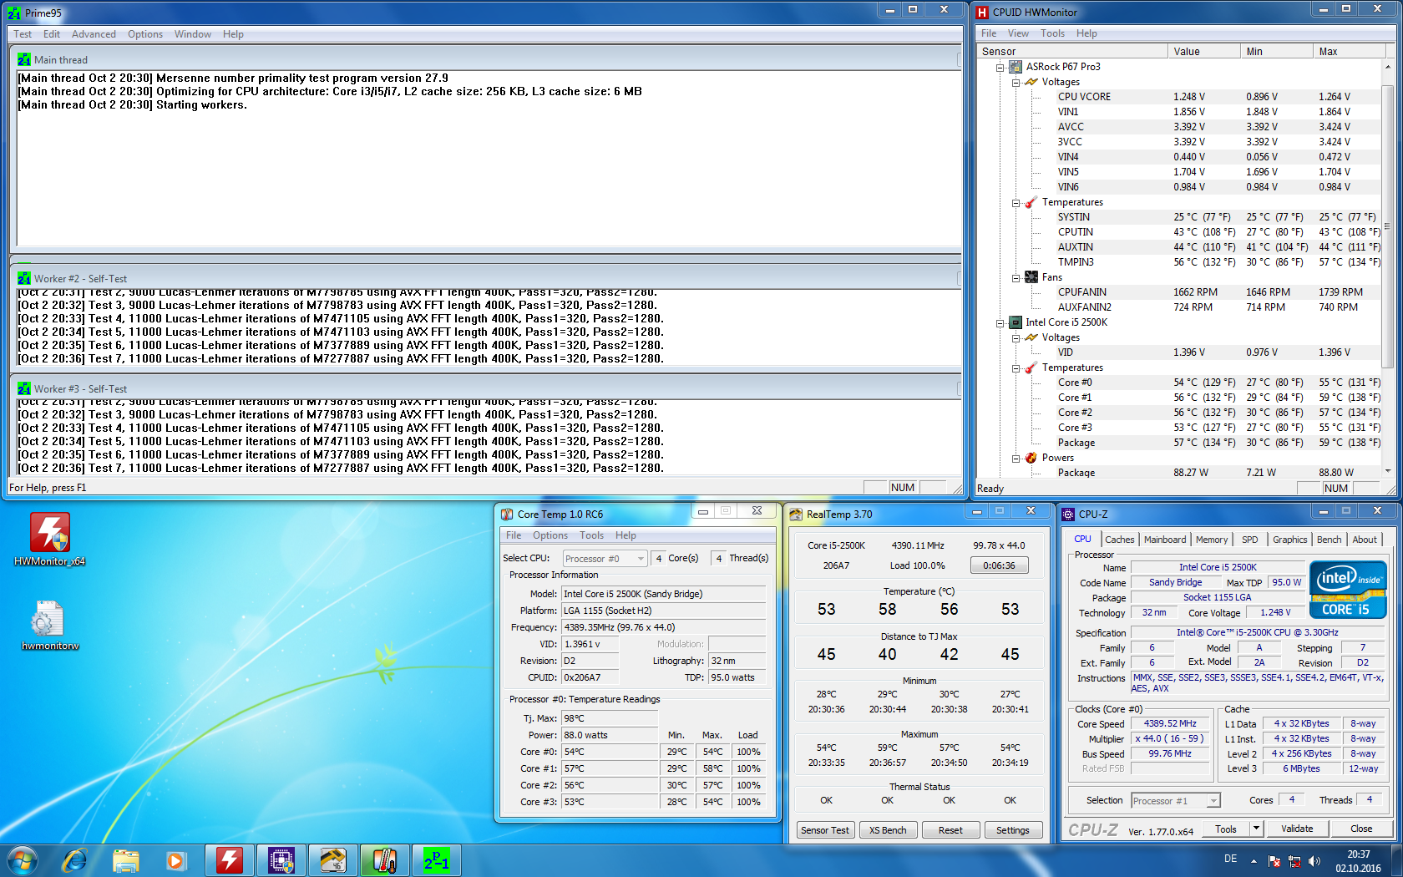This screenshot has height=877, width=1403.
Task: Collapse the Fans tree node
Action: 1016,277
